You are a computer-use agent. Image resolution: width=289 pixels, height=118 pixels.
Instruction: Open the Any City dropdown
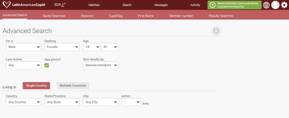[x=101, y=102]
